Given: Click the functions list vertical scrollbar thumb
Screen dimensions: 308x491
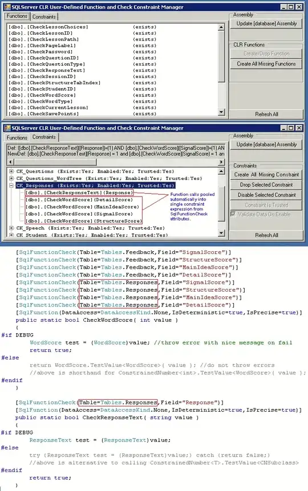Looking at the screenshot, I should point(221,56).
